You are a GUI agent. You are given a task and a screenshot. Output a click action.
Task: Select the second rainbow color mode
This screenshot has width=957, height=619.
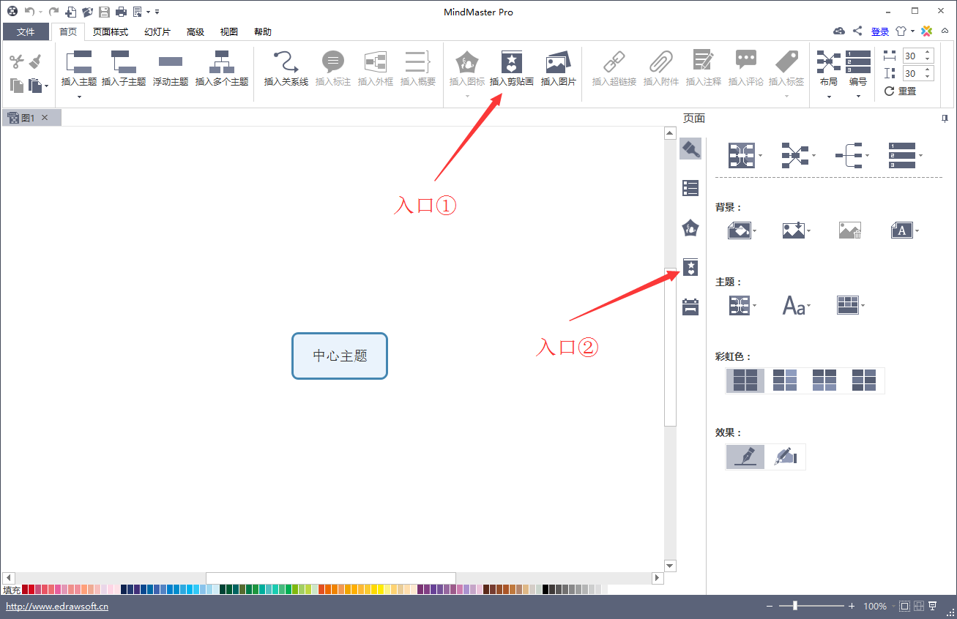[x=785, y=380]
